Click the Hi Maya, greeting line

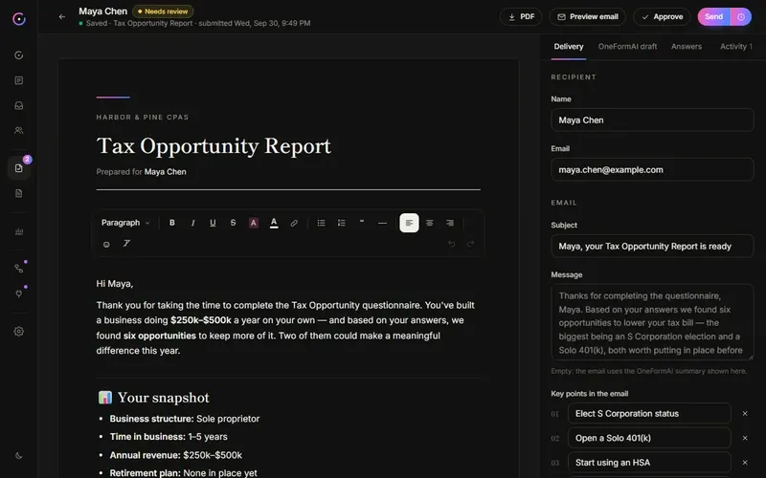(x=115, y=284)
